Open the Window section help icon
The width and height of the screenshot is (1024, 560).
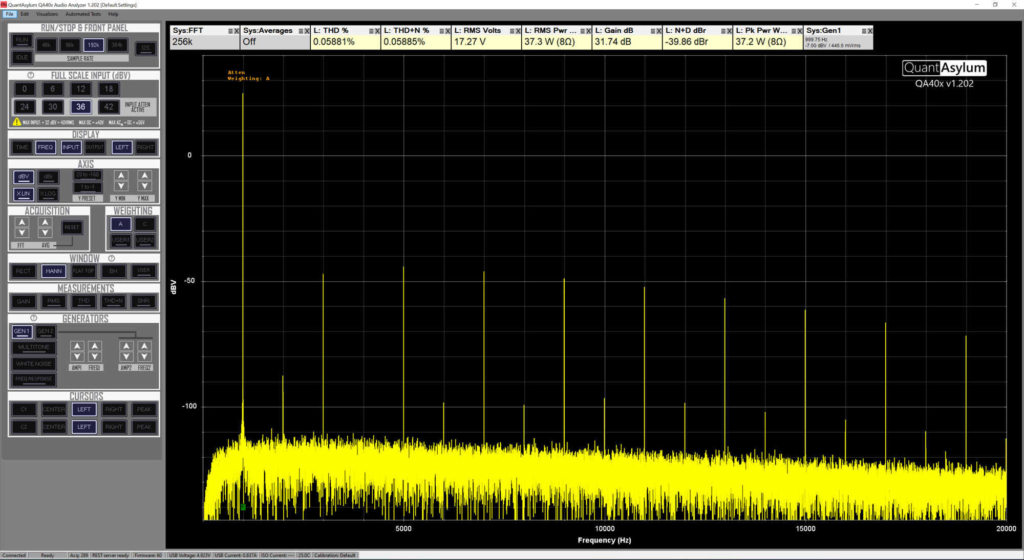click(x=111, y=258)
